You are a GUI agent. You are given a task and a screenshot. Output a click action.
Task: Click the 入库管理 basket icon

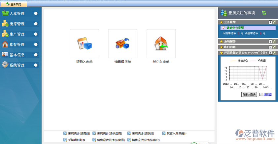click(5, 13)
